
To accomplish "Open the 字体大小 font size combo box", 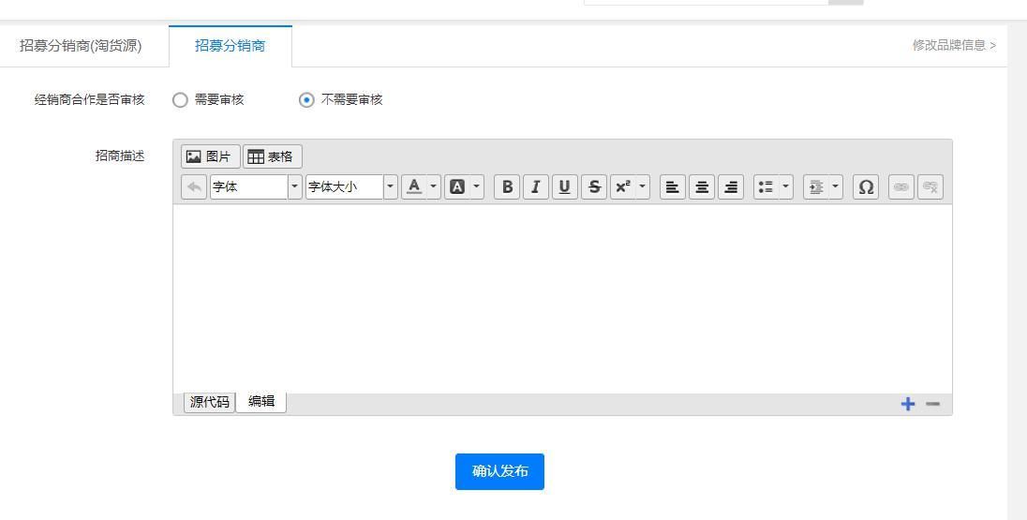I will click(x=345, y=187).
